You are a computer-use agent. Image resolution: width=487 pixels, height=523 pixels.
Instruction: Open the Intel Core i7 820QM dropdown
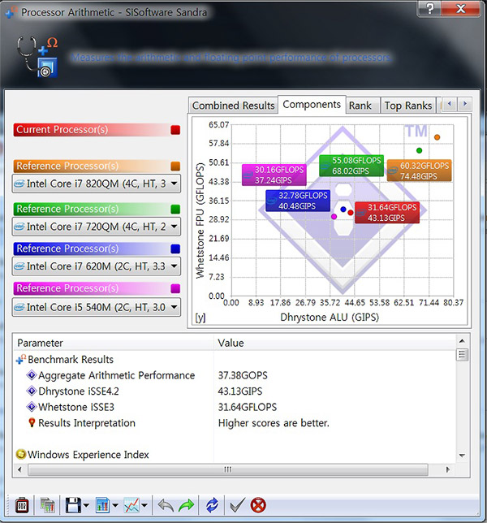pos(97,184)
